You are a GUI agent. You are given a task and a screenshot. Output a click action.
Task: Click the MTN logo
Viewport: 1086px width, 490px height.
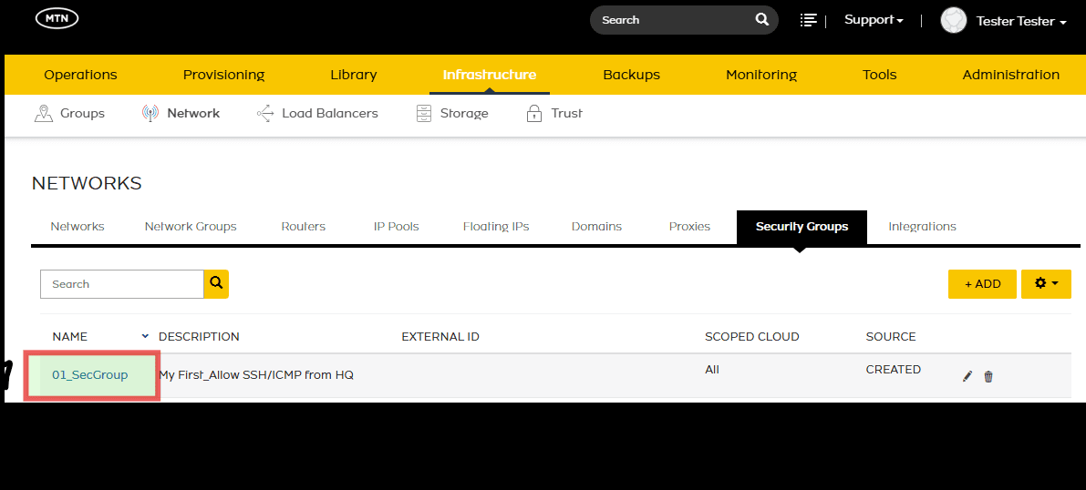pos(57,19)
